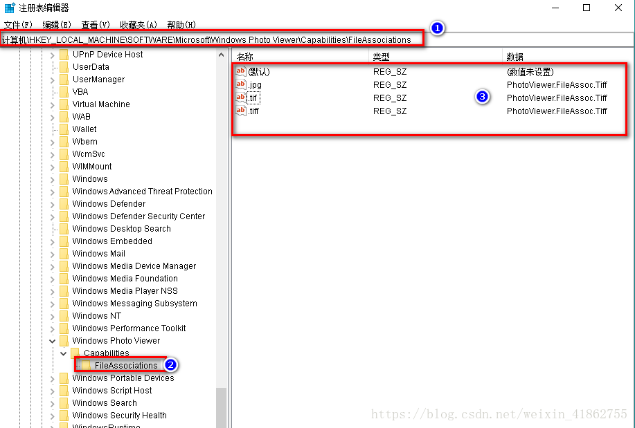This screenshot has width=635, height=428.
Task: Select the Windows Defender Security Center key
Action: (x=138, y=216)
